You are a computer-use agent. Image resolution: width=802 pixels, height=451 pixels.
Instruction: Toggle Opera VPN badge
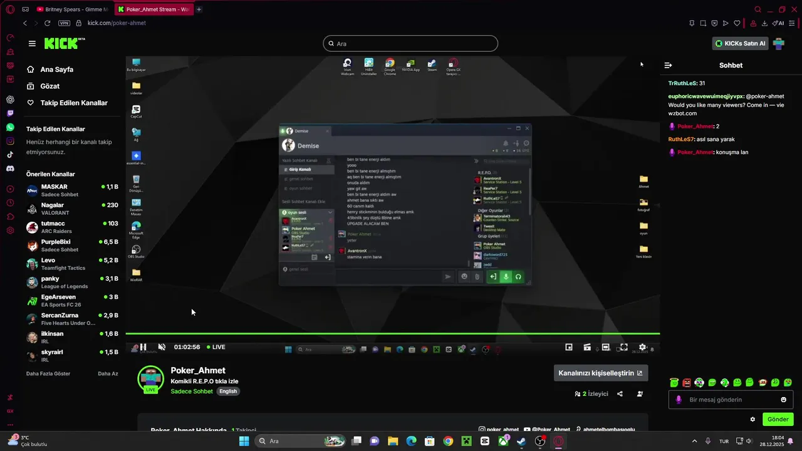click(64, 23)
